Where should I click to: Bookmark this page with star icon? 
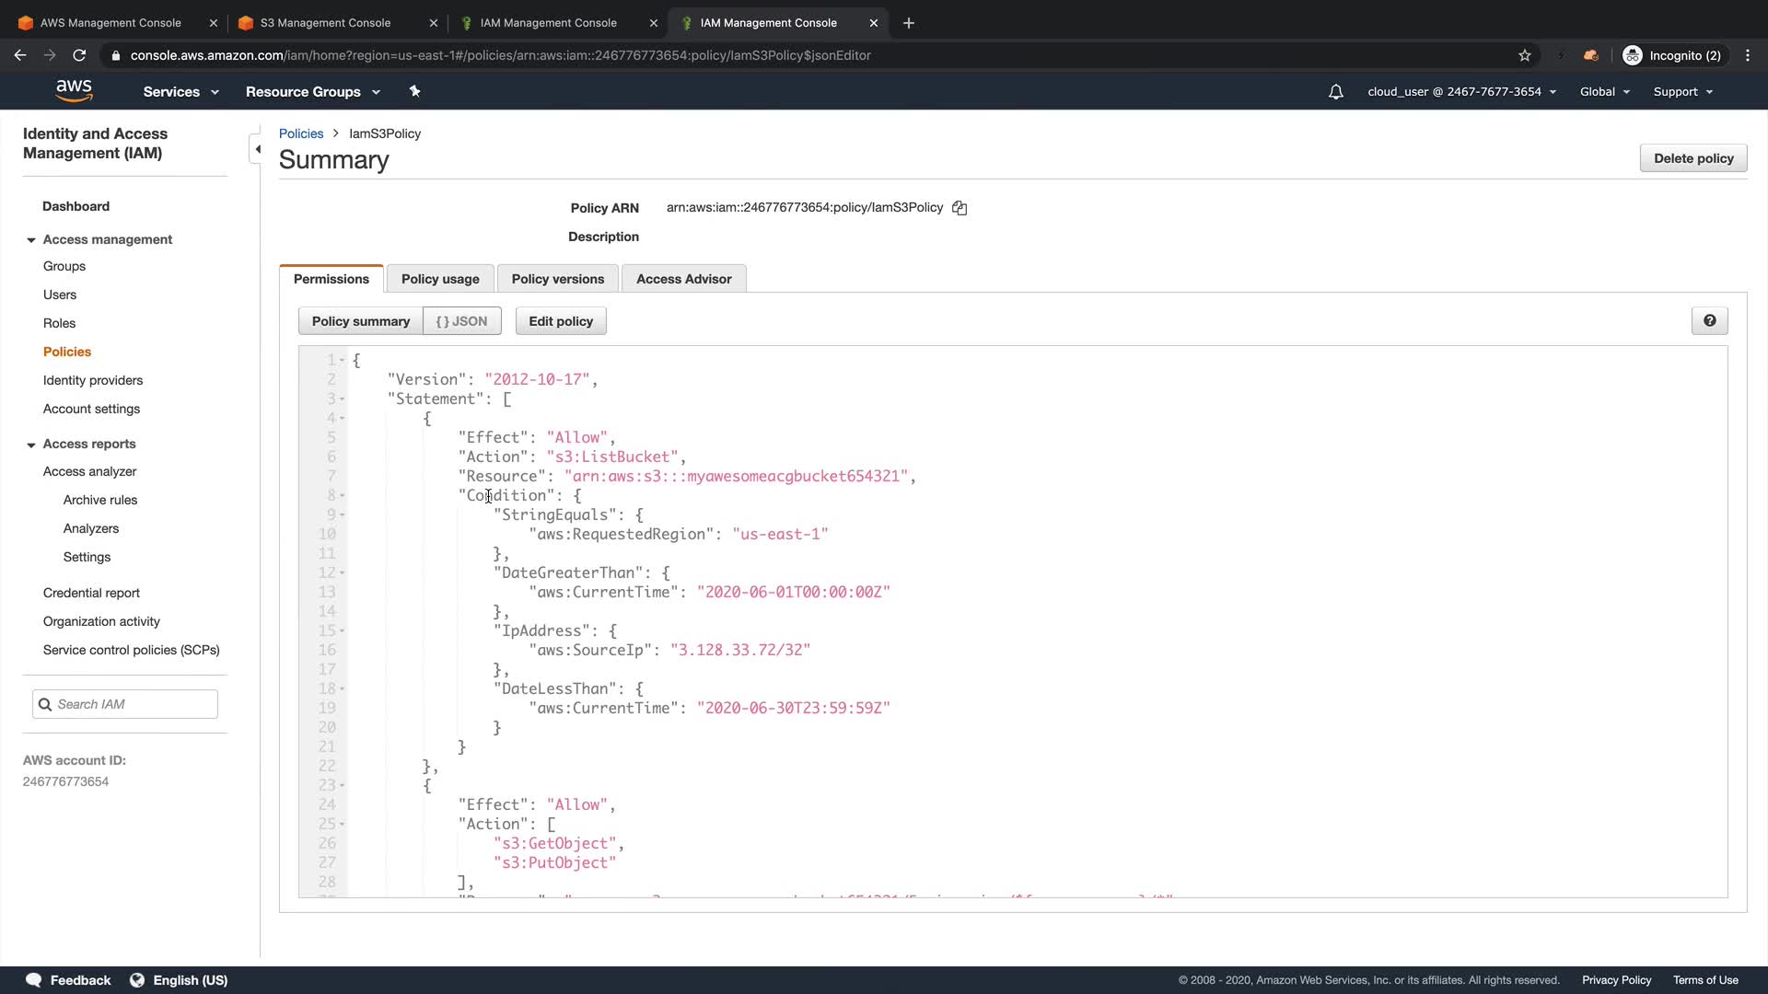1525,55
